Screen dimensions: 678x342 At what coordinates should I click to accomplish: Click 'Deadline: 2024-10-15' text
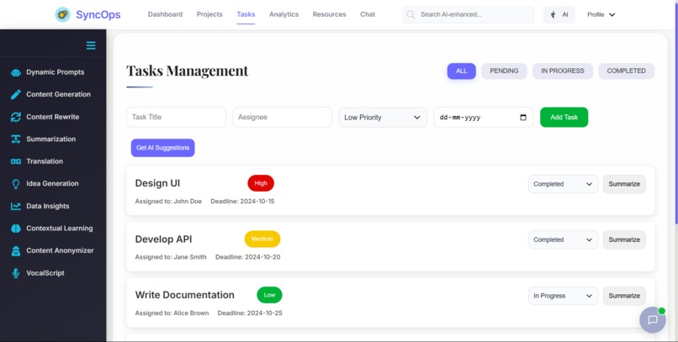coord(242,201)
